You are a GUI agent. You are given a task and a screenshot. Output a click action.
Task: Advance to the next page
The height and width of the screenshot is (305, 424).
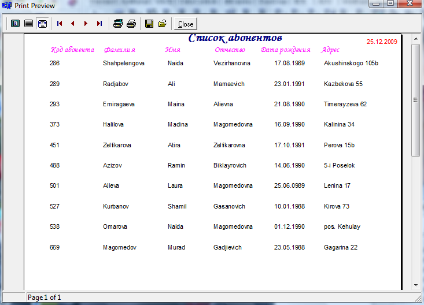point(86,24)
